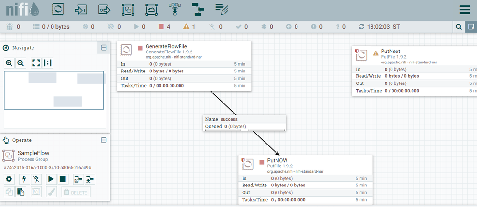Image resolution: width=477 pixels, height=207 pixels.
Task: Select the Input Port toolbar icon
Action: tap(81, 10)
